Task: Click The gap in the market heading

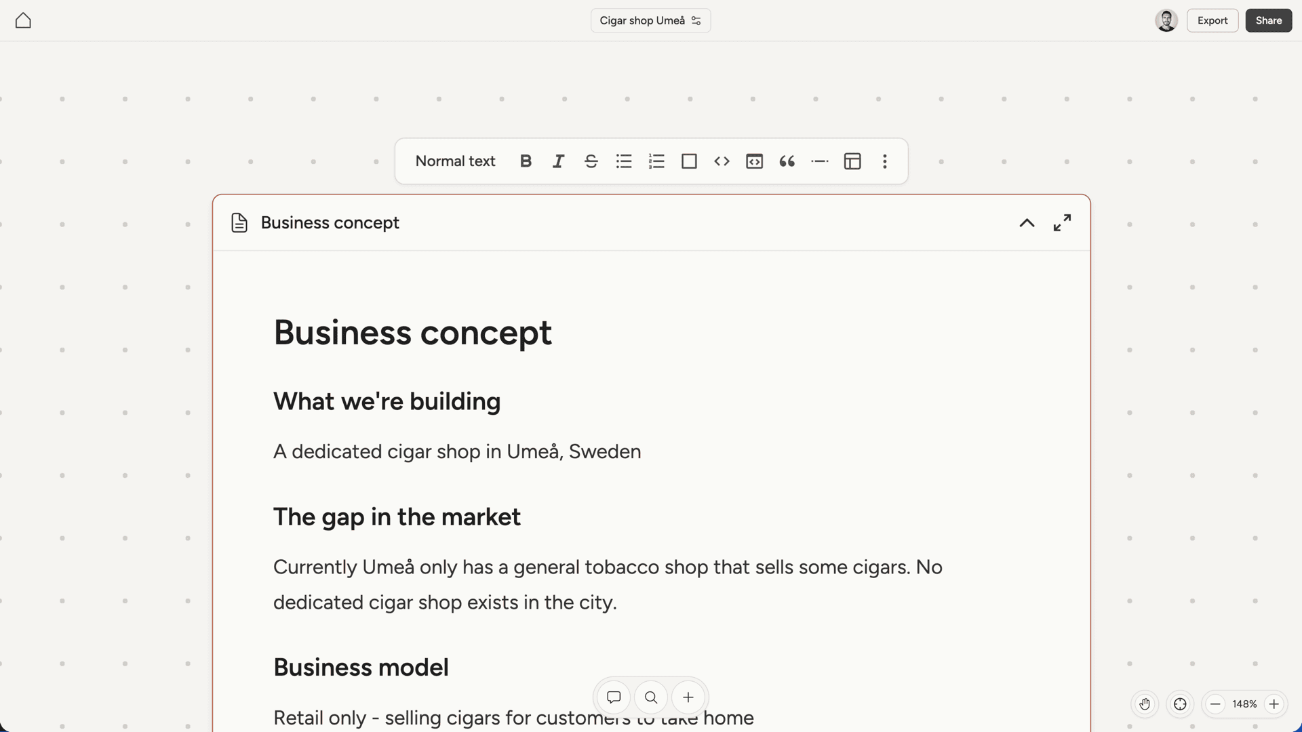Action: tap(397, 517)
